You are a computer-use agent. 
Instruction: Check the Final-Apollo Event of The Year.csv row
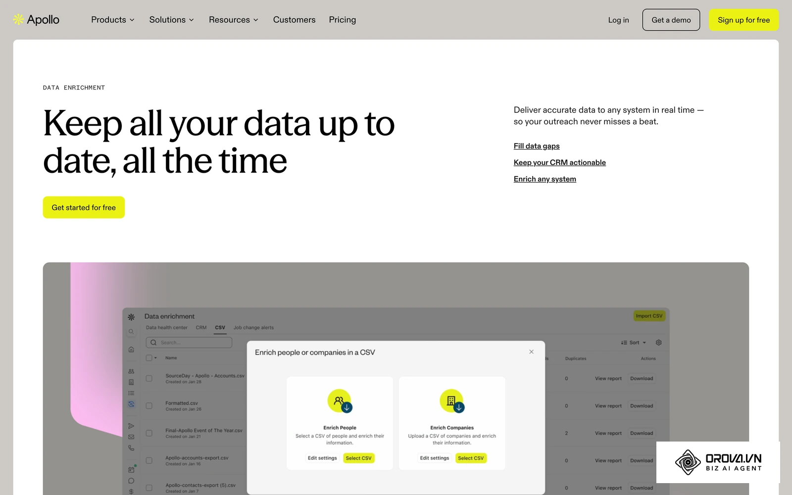[x=149, y=433]
